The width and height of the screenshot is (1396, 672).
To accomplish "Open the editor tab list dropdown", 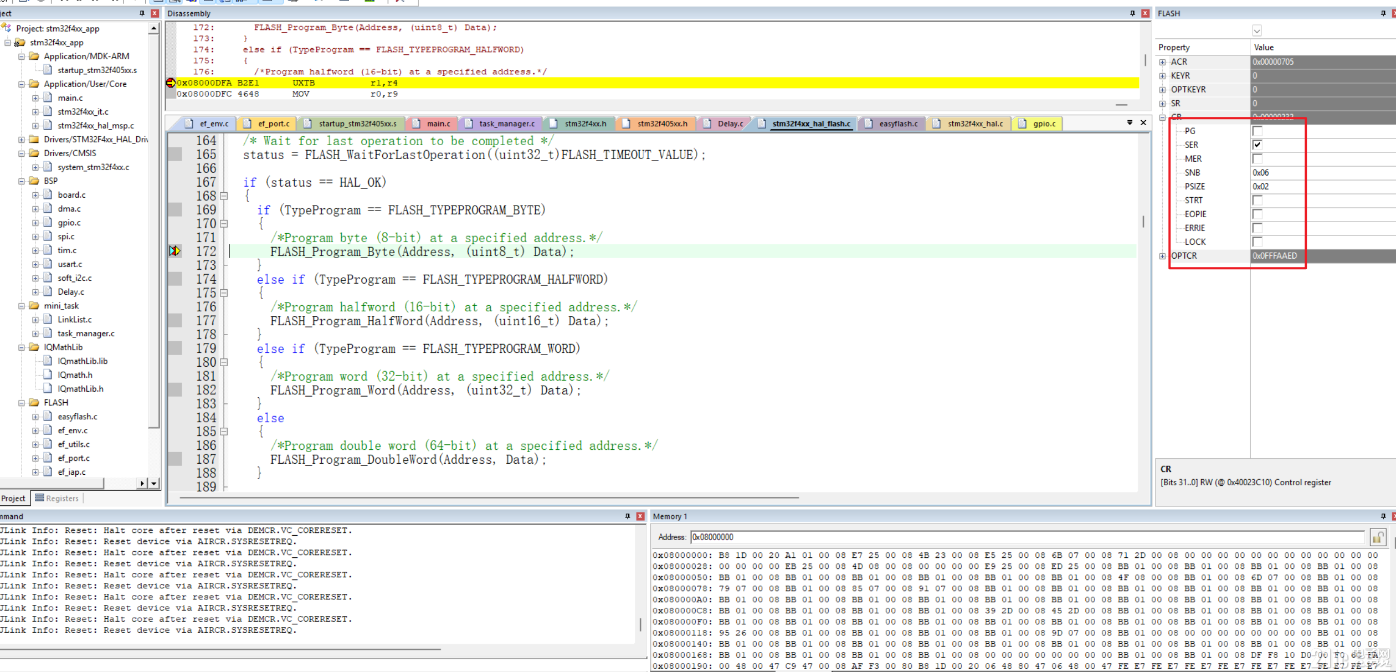I will tap(1130, 122).
